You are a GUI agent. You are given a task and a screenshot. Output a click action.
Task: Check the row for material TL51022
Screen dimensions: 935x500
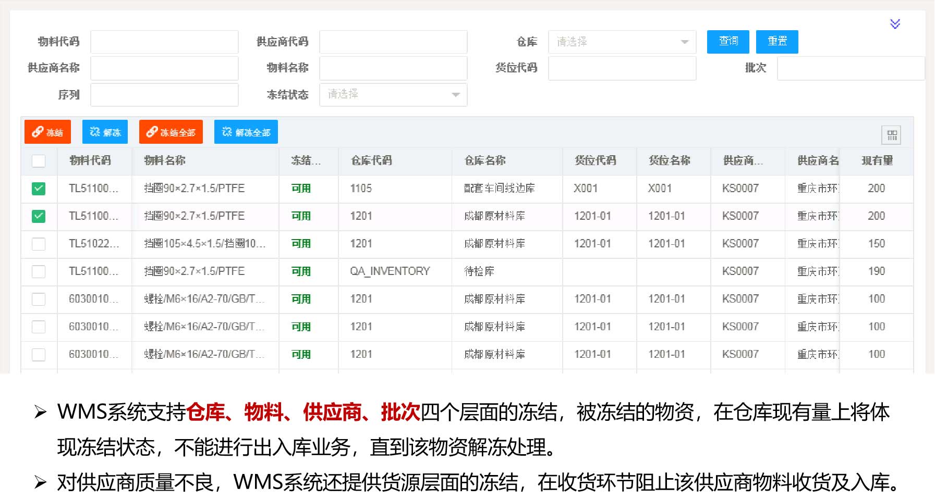(39, 244)
